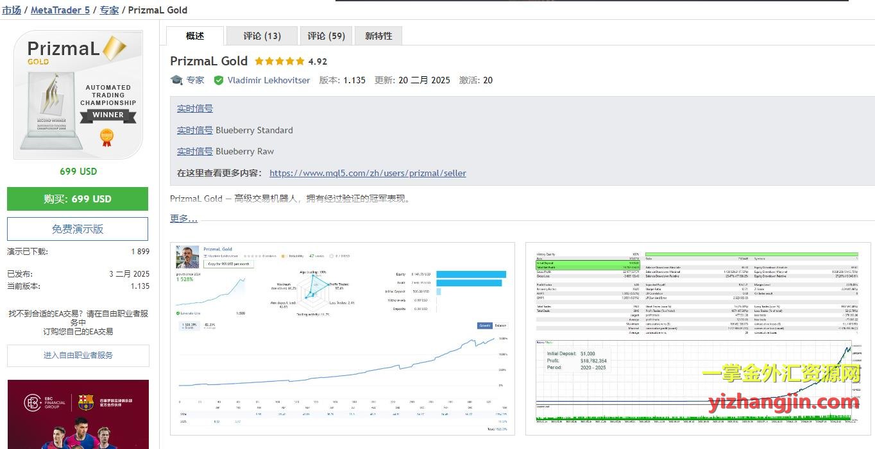Open the 专家 breadcrumb link
The image size is (875, 449).
coord(109,10)
